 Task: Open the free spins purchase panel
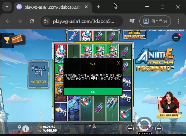[x=38, y=74]
